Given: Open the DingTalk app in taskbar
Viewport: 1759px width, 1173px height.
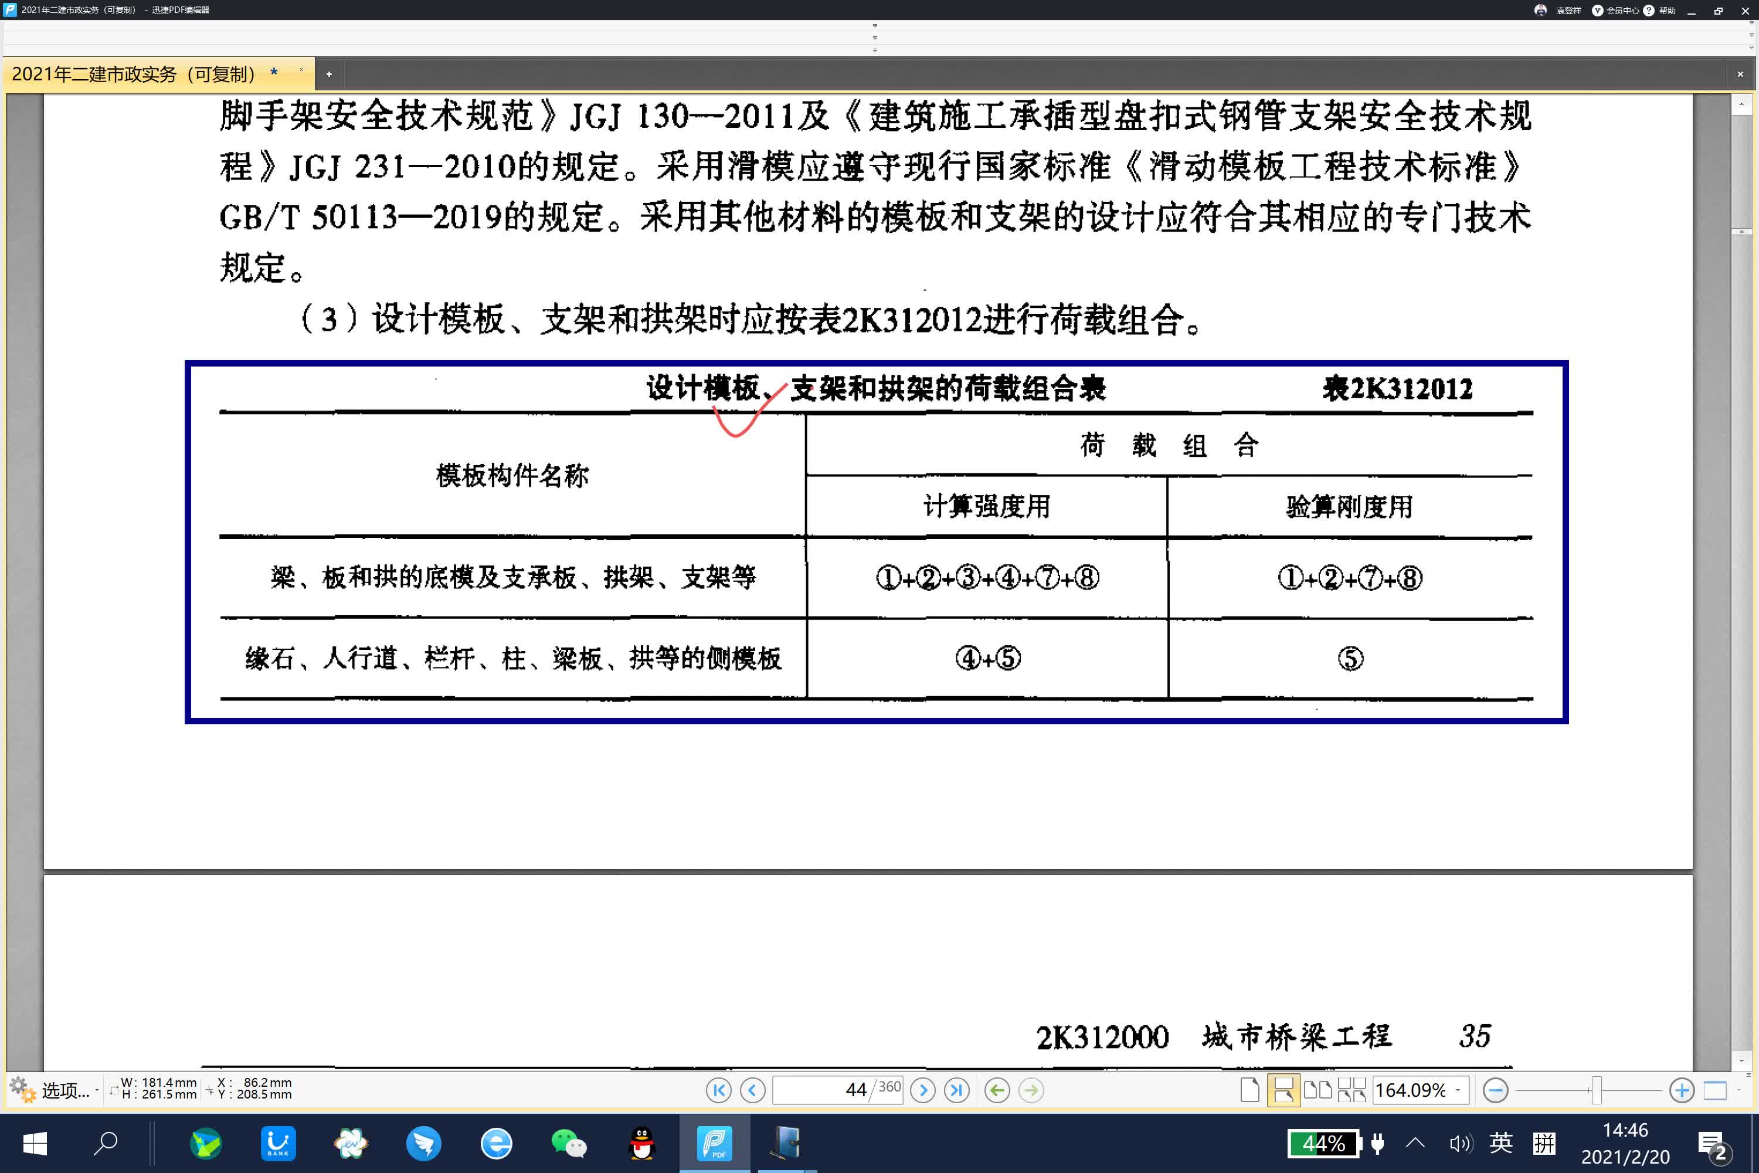Looking at the screenshot, I should (x=423, y=1143).
